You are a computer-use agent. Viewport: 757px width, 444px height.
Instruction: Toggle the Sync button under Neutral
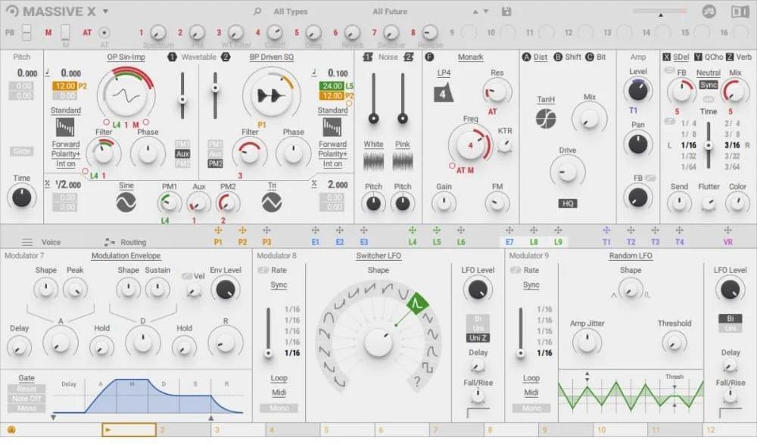(709, 85)
